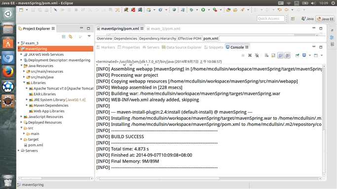Screen dimensions: 337x189
Task: Expand Maven Dependencies node
Action: pyautogui.click(x=27, y=105)
